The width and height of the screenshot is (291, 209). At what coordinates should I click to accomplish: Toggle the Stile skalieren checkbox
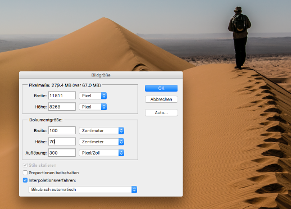25,165
